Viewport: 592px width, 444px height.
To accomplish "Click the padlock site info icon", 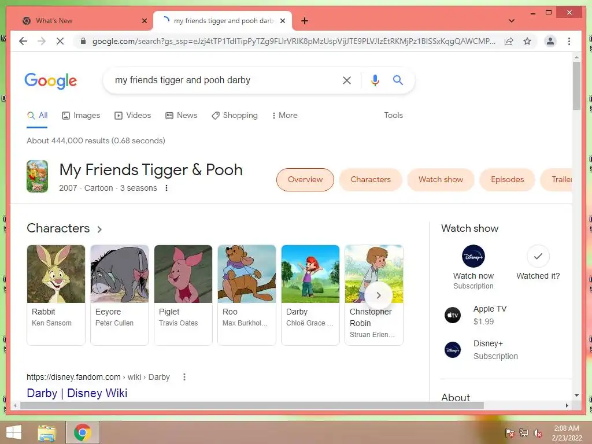I will click(x=83, y=41).
